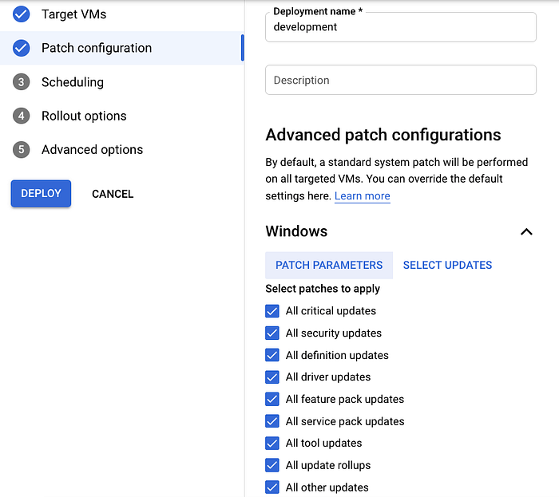The height and width of the screenshot is (497, 559).
Task: Collapse the Windows section chevron
Action: coord(526,232)
